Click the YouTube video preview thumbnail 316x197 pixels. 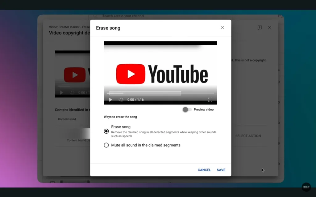(x=160, y=73)
